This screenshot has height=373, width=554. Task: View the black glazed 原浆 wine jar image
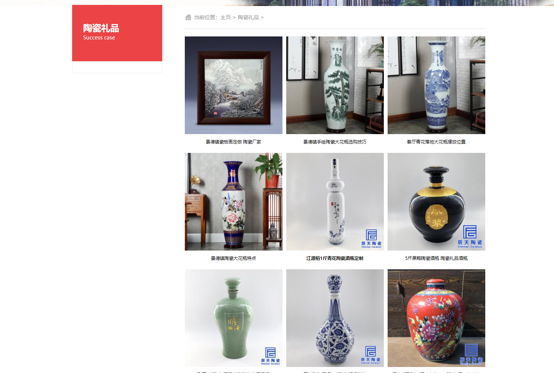[x=436, y=202]
